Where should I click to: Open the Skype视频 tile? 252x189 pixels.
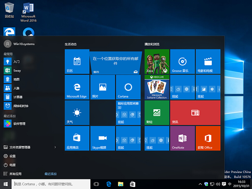[x=103, y=138]
